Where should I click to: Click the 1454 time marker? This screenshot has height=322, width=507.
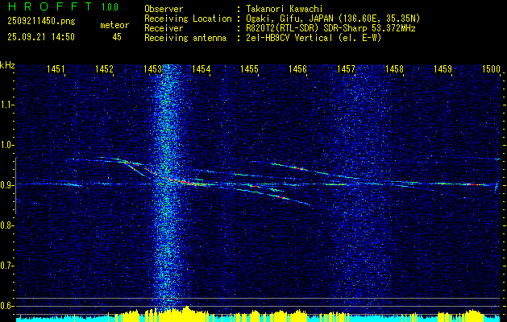coord(202,68)
